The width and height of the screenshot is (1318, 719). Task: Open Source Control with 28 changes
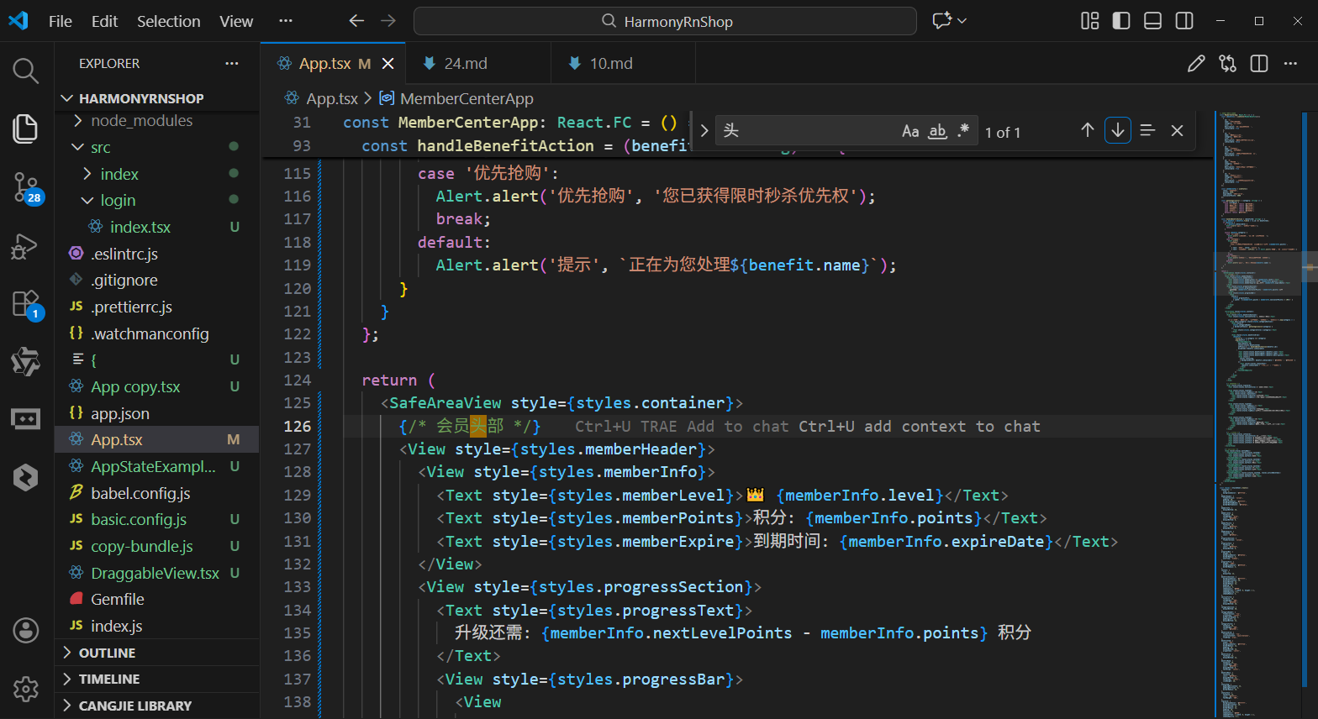26,187
